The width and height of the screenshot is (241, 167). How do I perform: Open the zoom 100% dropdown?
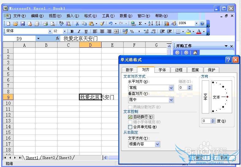click(x=196, y=23)
